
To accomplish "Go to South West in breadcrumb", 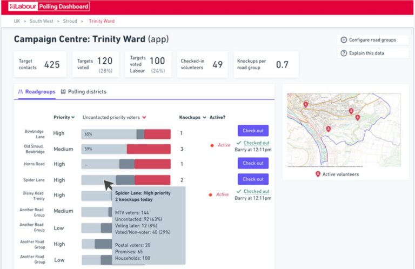I will coord(41,21).
